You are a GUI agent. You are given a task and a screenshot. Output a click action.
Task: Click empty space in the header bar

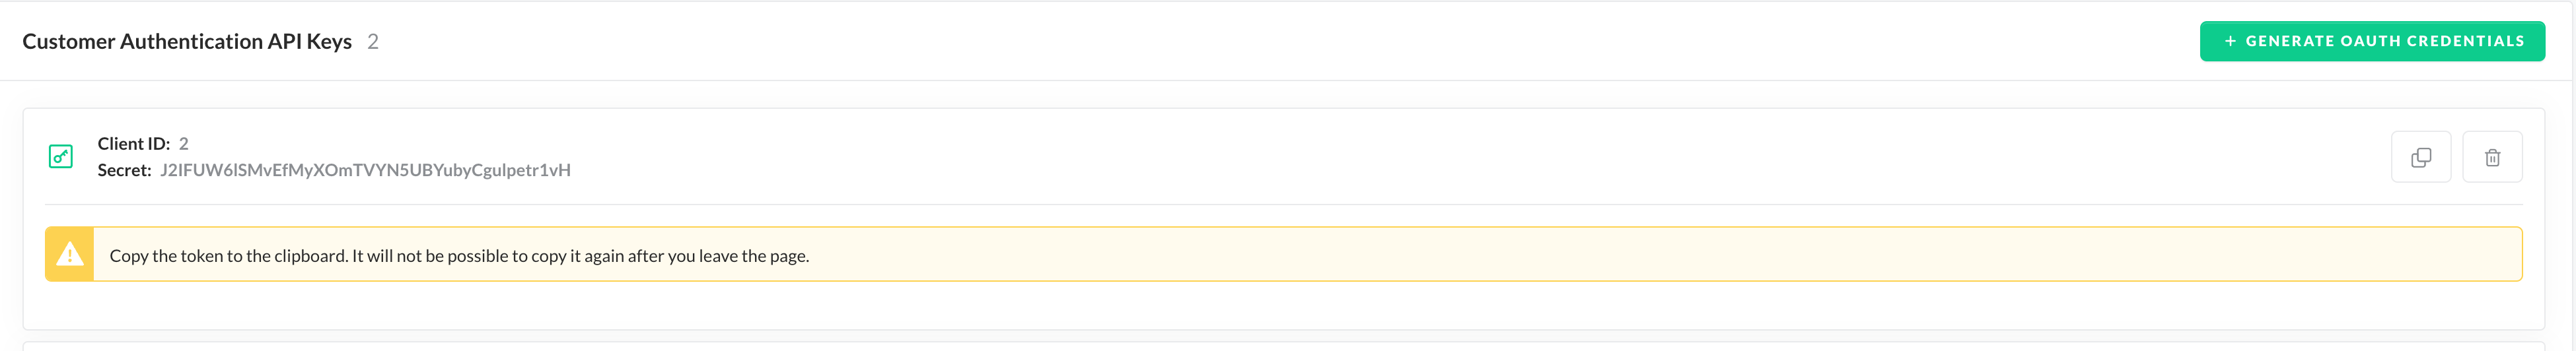[1200, 41]
